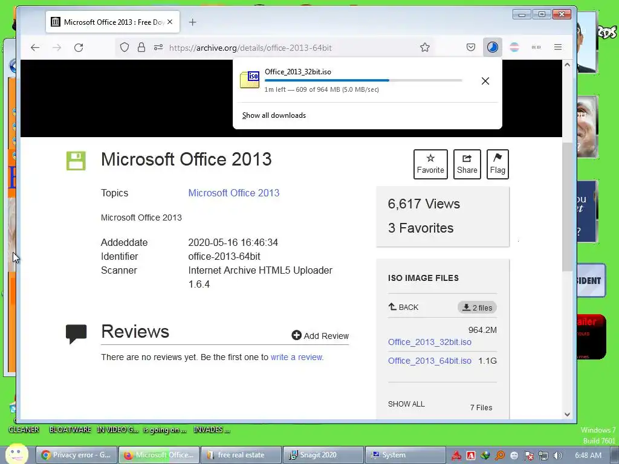Close the Microsoft Office 2013 tab
Image resolution: width=619 pixels, height=464 pixels.
point(170,22)
